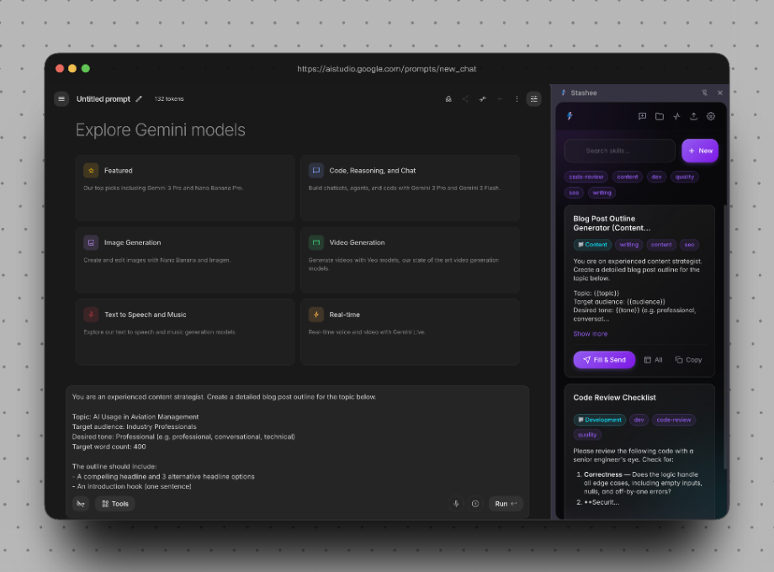The height and width of the screenshot is (572, 774).
Task: Click the add-comment icon in the Stashee panel
Action: pyautogui.click(x=642, y=116)
